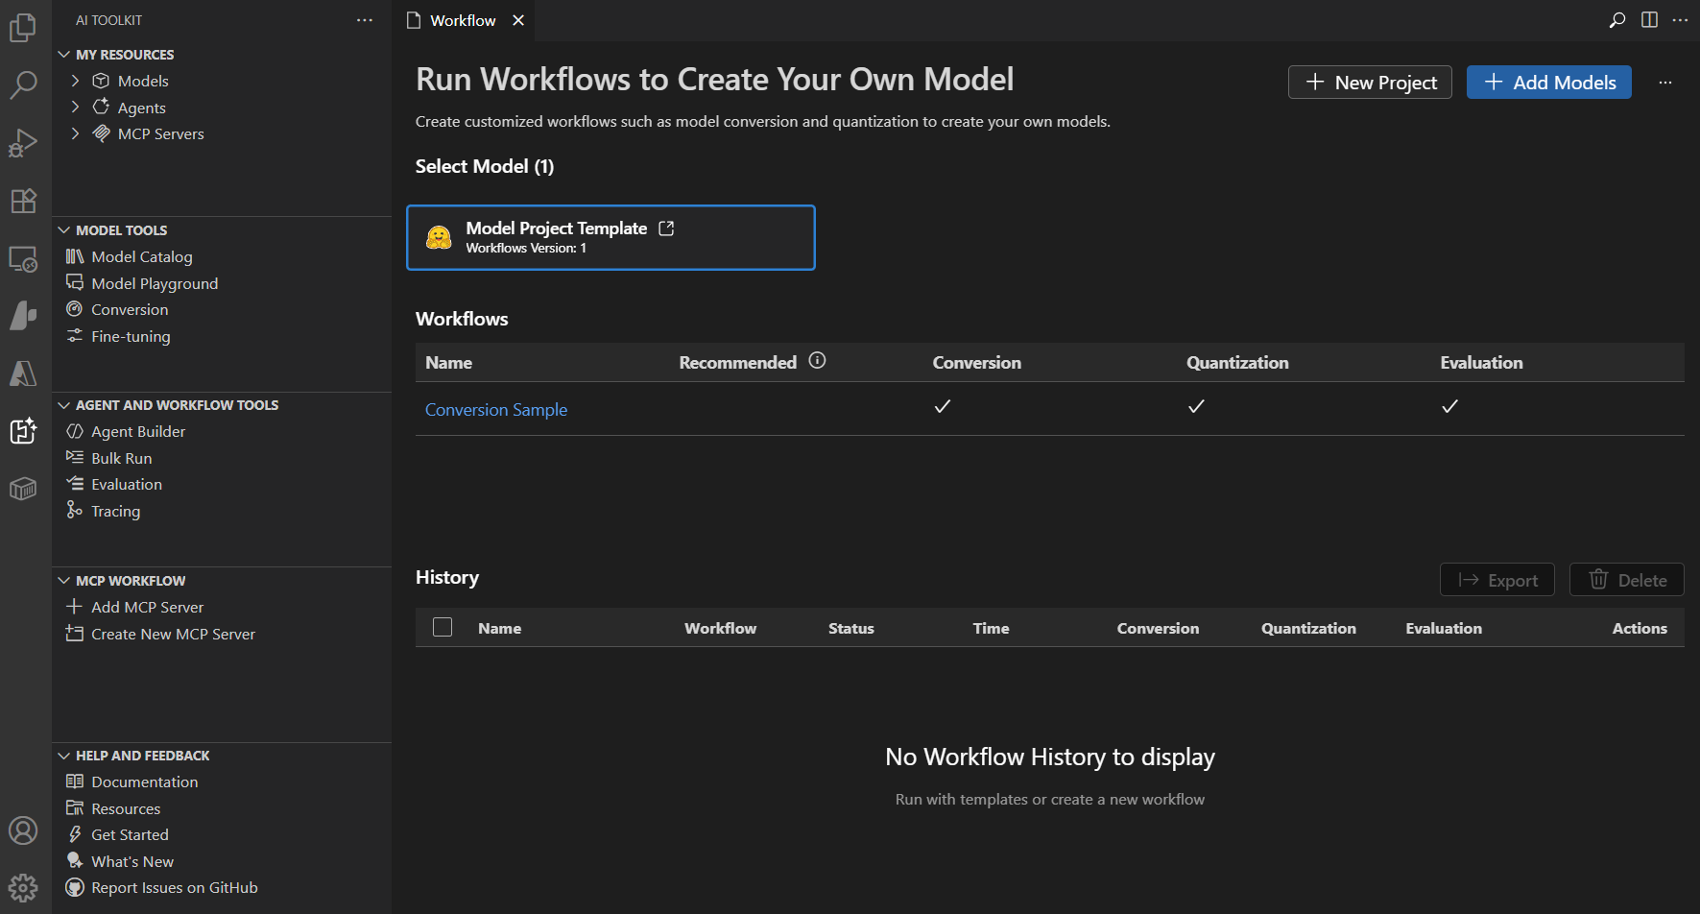
Task: Expand the Models tree item
Action: [x=75, y=81]
